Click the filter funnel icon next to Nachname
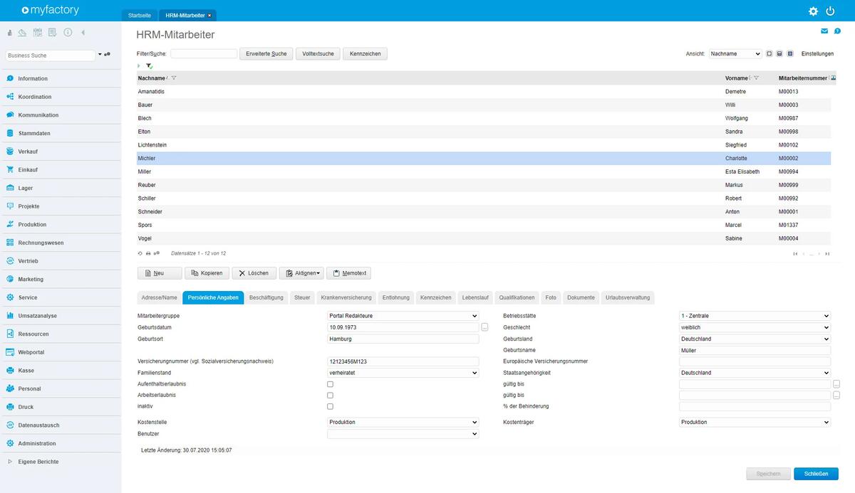Screen dimensions: 855x493 click(x=174, y=78)
